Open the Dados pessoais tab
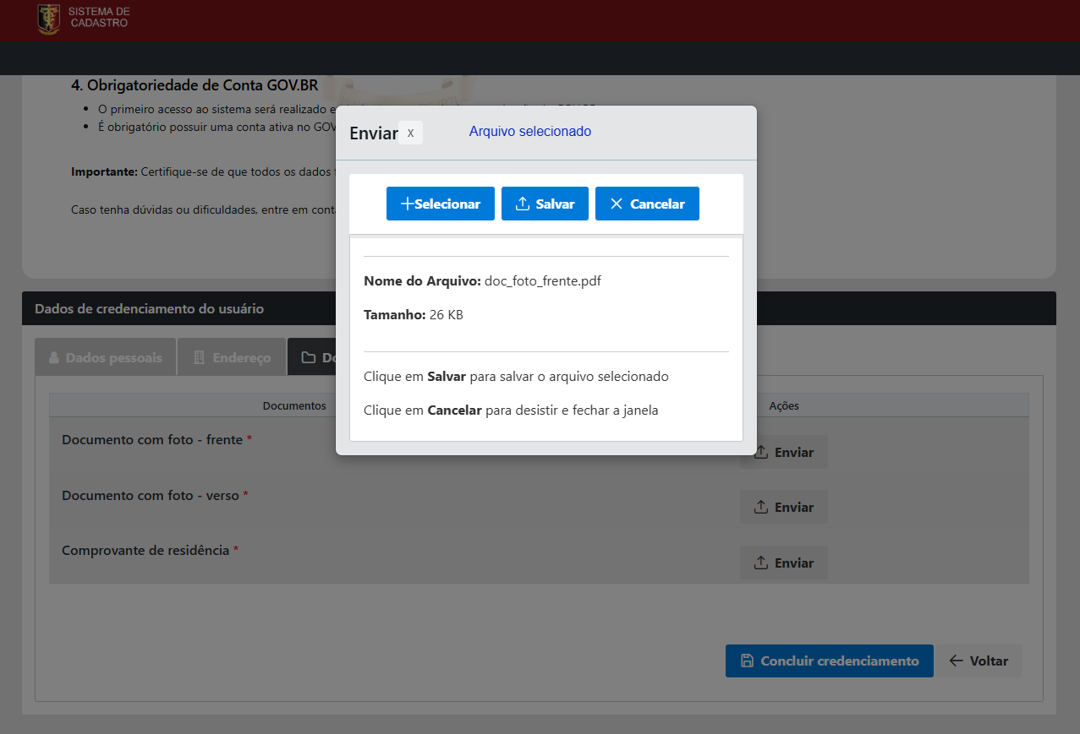Viewport: 1080px width, 734px height. [x=105, y=357]
